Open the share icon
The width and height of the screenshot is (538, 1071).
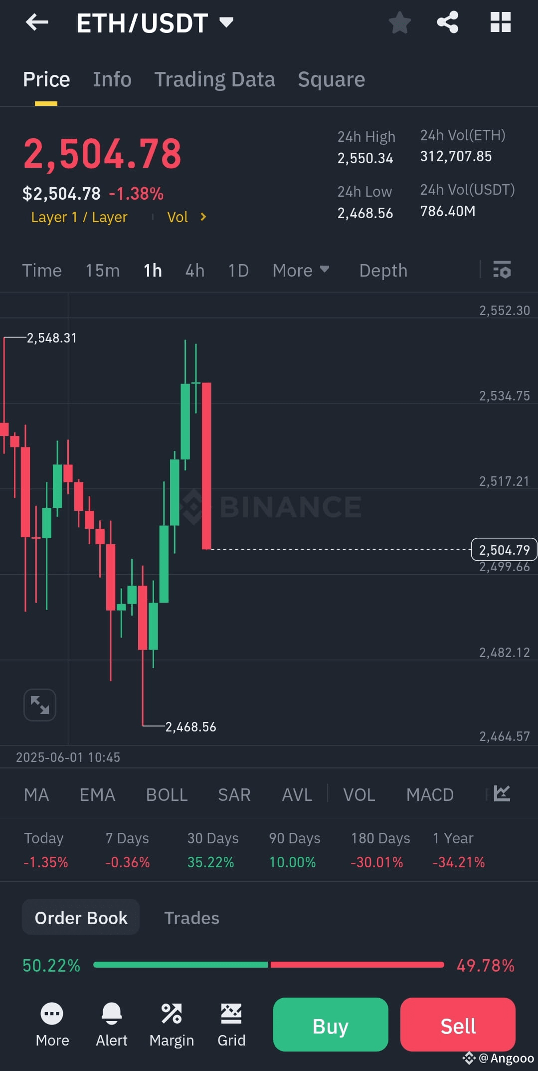(x=448, y=22)
